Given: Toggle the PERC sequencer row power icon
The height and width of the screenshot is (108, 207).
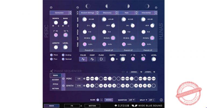Looking at the screenshot, I should [63, 79].
